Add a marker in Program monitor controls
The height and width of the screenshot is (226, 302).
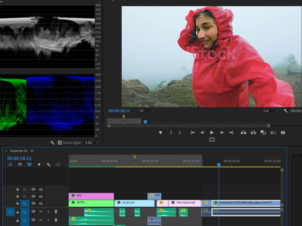click(x=160, y=132)
